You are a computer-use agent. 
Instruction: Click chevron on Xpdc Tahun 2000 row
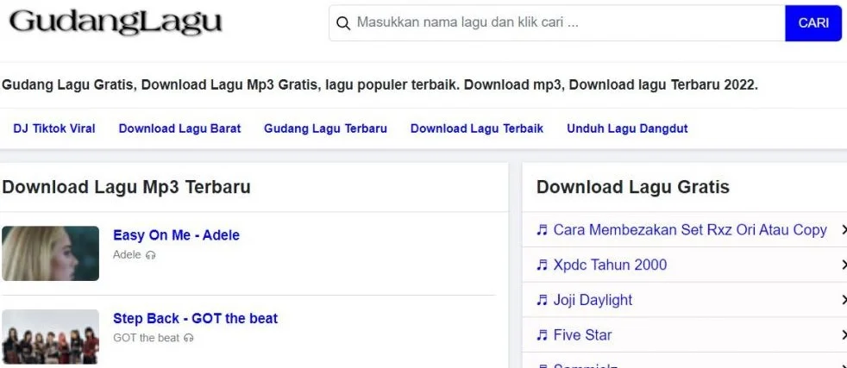844,265
